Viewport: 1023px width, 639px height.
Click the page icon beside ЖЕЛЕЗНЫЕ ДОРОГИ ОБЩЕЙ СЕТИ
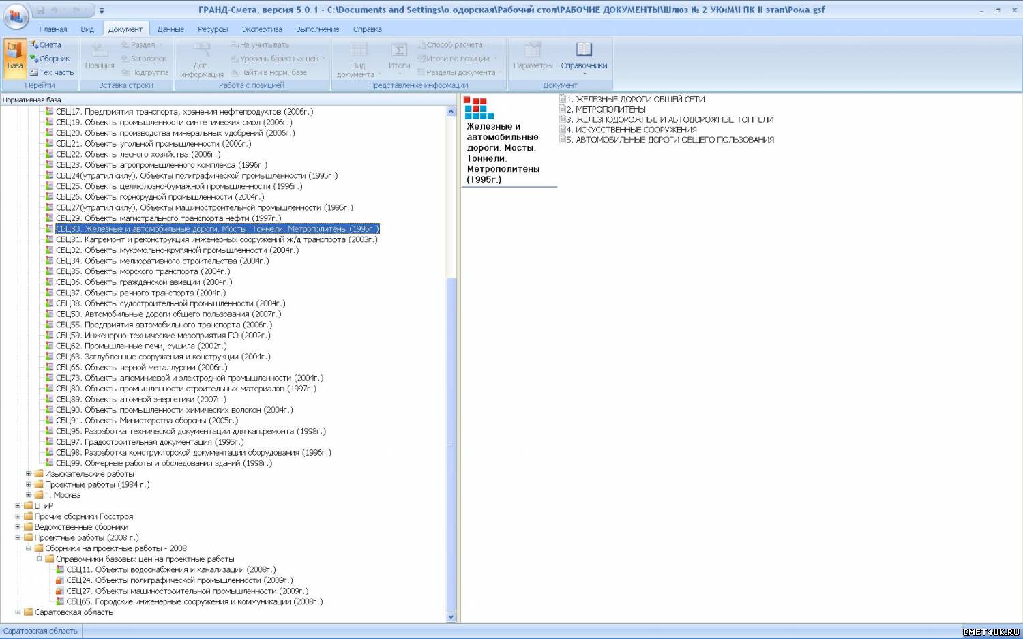coord(563,99)
